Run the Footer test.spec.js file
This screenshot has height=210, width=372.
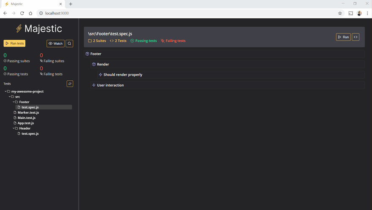pyautogui.click(x=343, y=37)
